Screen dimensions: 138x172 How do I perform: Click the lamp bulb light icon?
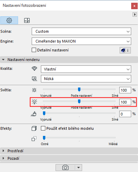click(x=34, y=102)
